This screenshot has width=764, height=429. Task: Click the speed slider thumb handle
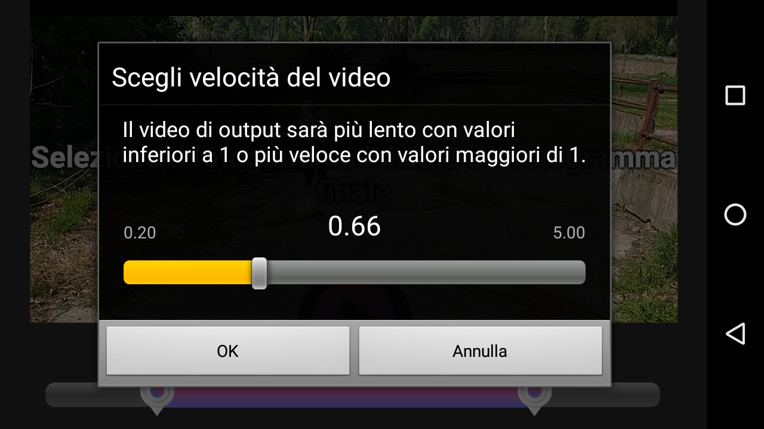[x=259, y=273]
